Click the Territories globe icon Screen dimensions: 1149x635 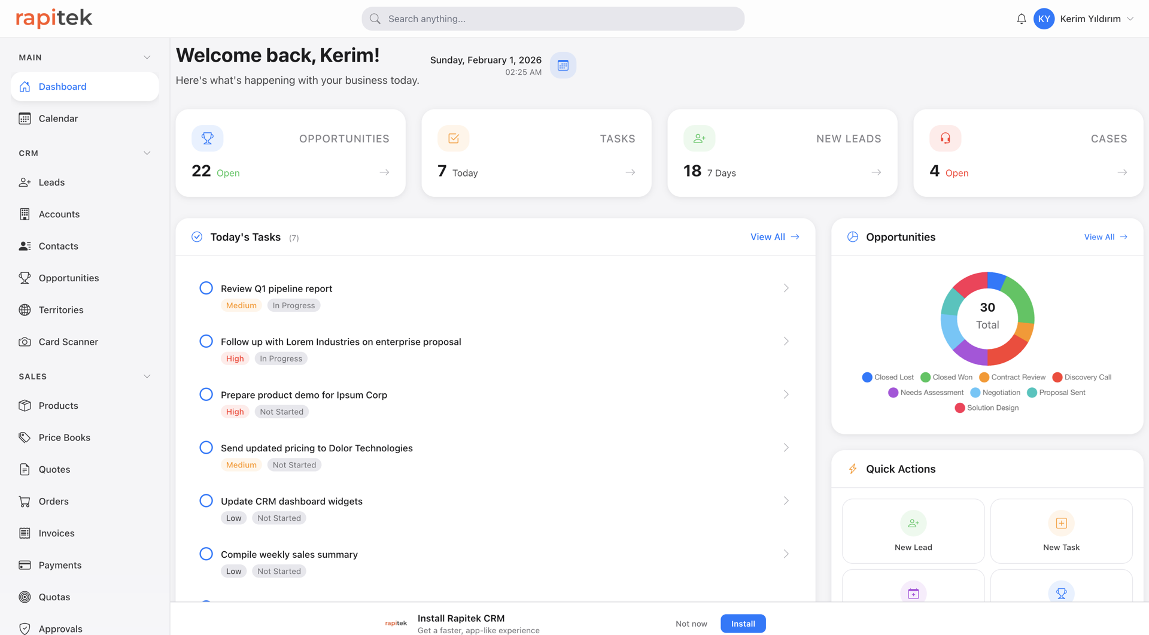click(25, 309)
